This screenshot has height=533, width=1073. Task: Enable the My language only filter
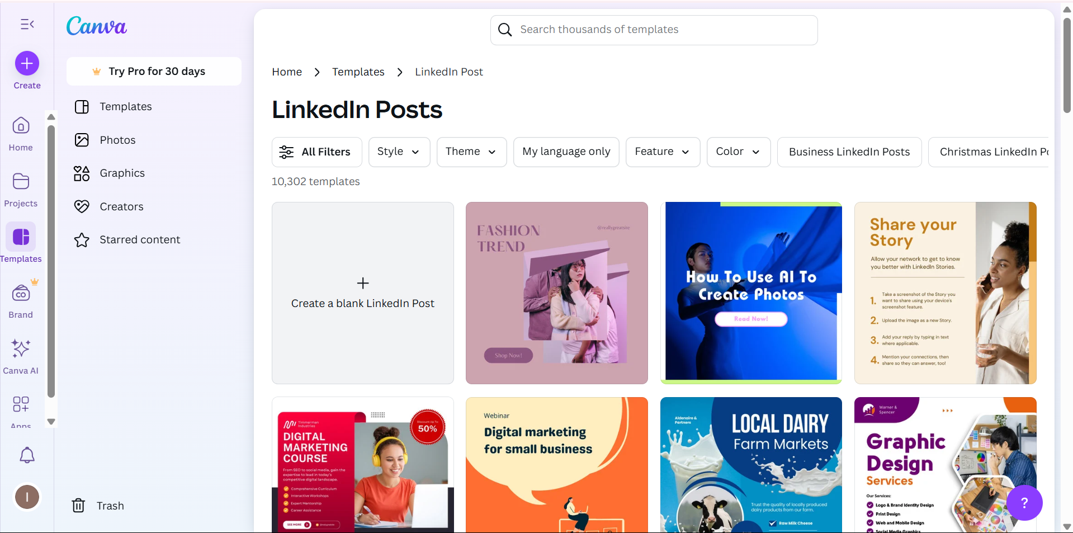(x=566, y=152)
